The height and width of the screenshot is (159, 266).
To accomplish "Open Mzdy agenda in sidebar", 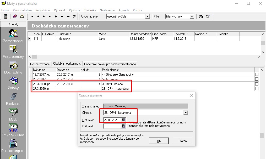I will 13,115.
